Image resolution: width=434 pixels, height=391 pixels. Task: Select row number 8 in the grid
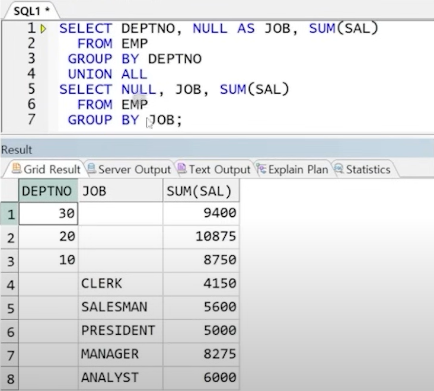point(9,379)
